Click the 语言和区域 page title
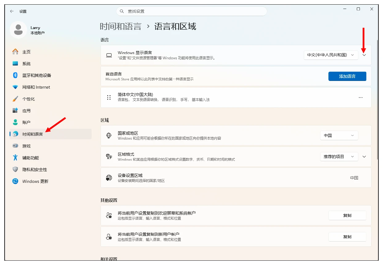The image size is (383, 265). [175, 26]
